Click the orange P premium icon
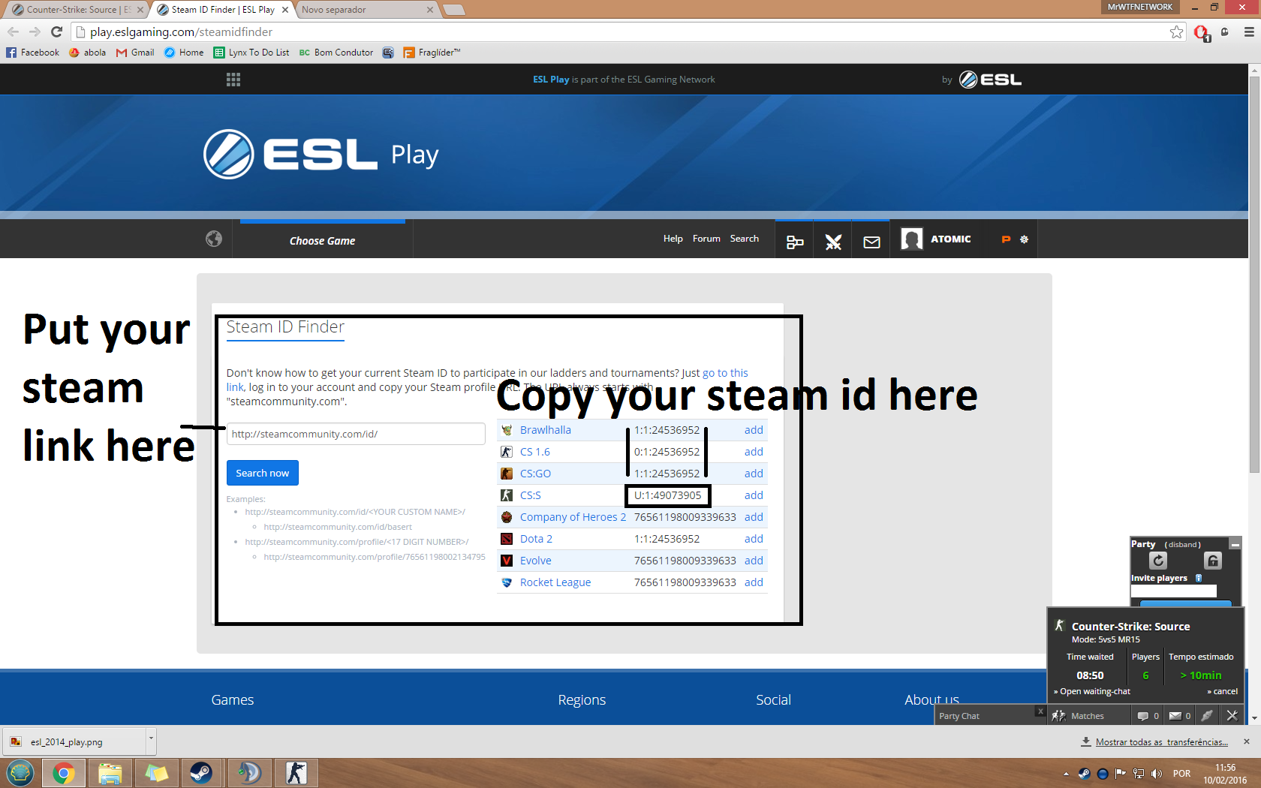The image size is (1261, 788). coord(1006,239)
